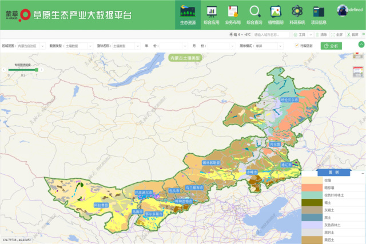
Task: Open the 植物图册 picture icon
Action: [276, 11]
